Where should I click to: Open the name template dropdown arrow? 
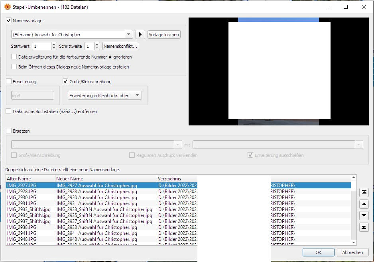click(128, 35)
